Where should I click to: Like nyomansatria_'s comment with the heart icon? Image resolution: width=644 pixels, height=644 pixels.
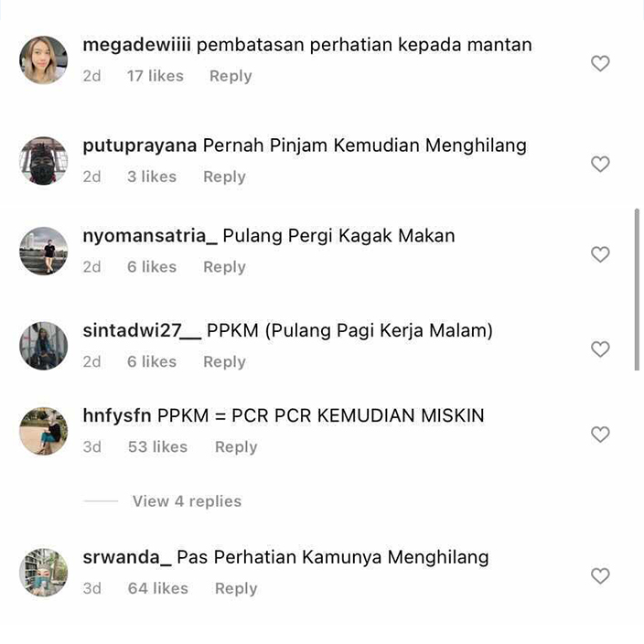pos(600,254)
